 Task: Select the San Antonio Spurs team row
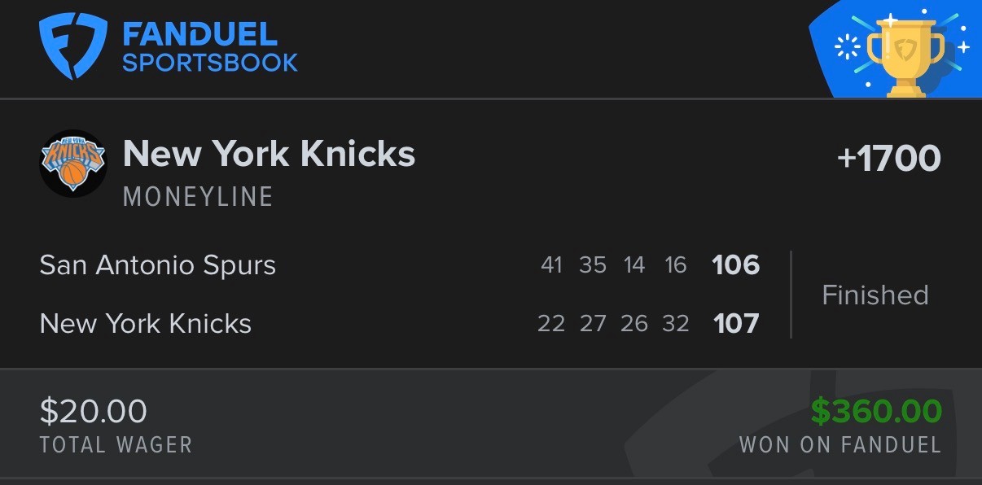tap(400, 265)
